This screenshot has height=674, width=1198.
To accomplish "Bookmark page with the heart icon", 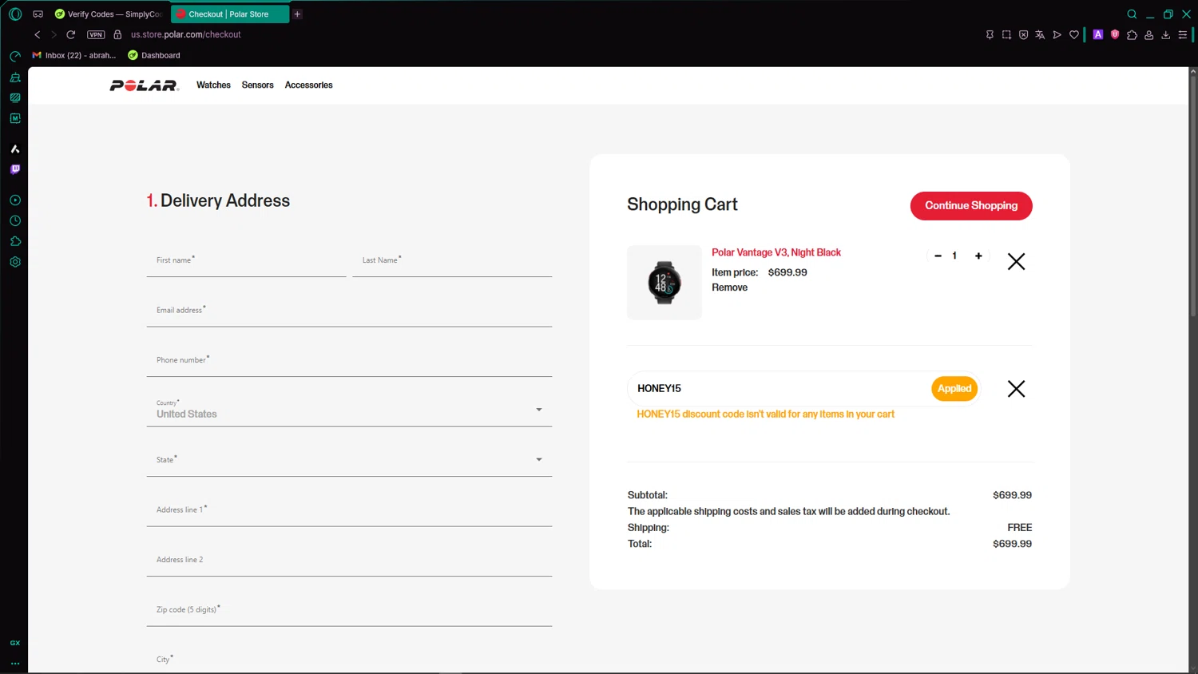I will point(1074,34).
